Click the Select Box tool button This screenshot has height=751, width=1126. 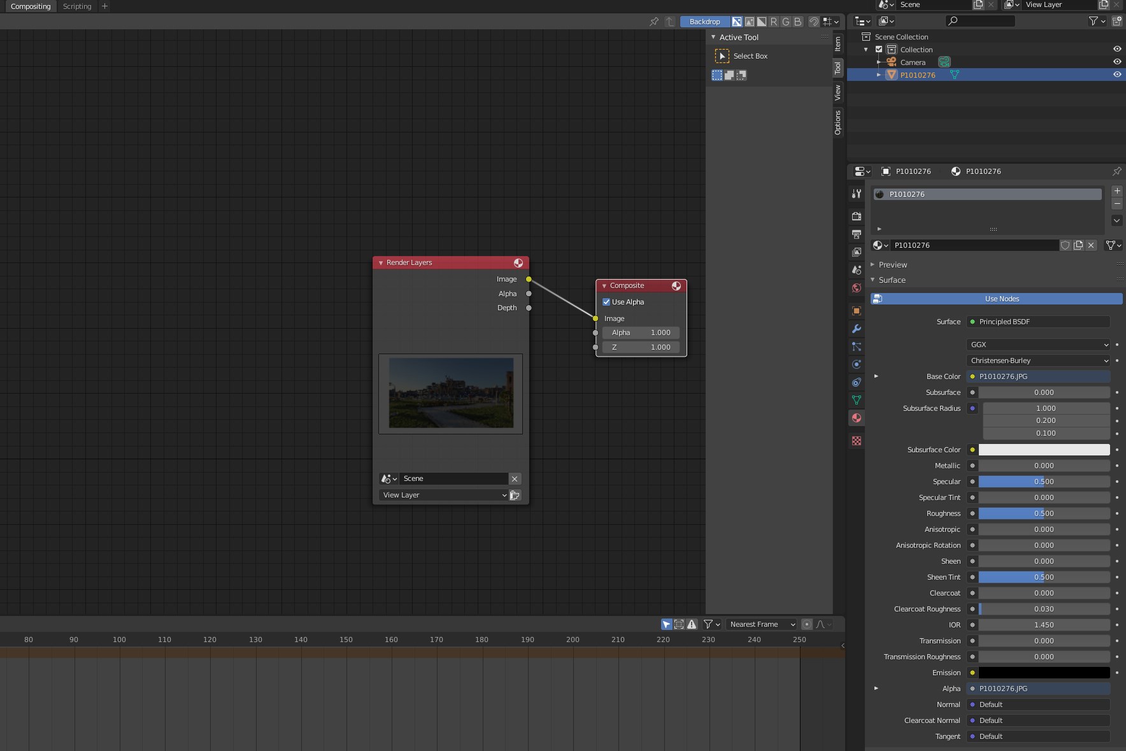722,56
